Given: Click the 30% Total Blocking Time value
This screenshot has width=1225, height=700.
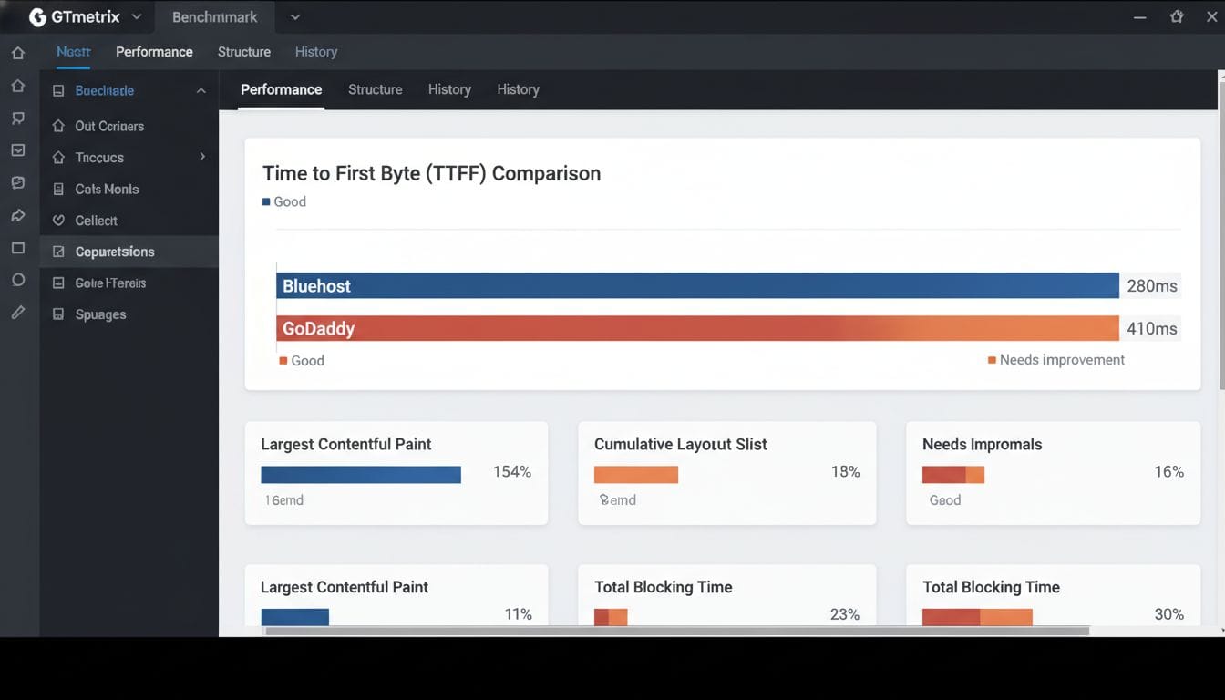Looking at the screenshot, I should (1169, 614).
